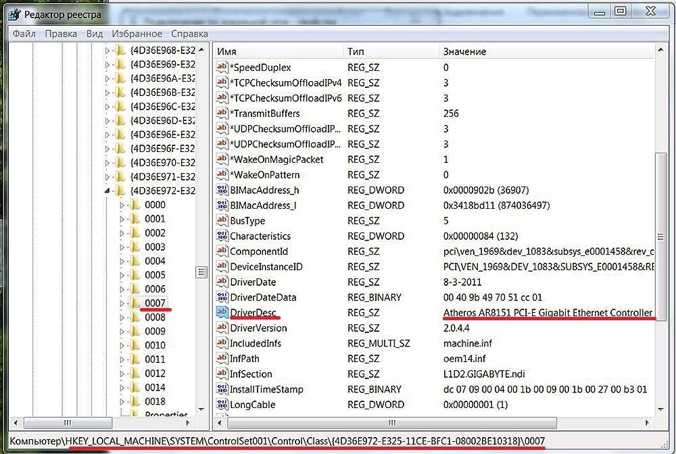Screen dimensions: 676x454
Task: Click folder icon of {4D36E972-E32 key
Action: click(121, 191)
